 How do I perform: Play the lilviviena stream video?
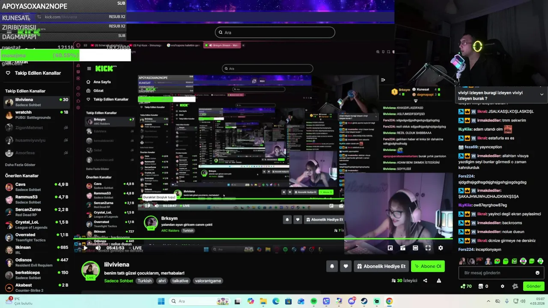[x=85, y=248]
